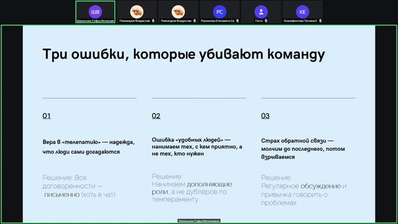
Task: Click the underlined number 01
Action: click(x=47, y=116)
